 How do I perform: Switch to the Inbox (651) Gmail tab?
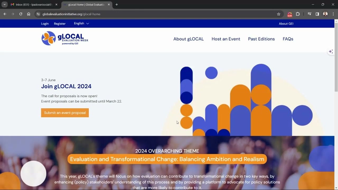click(34, 4)
